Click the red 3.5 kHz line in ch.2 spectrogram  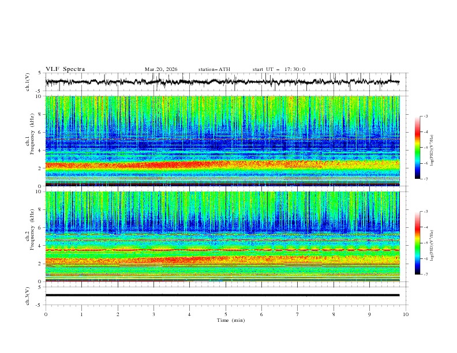pyautogui.click(x=222, y=250)
